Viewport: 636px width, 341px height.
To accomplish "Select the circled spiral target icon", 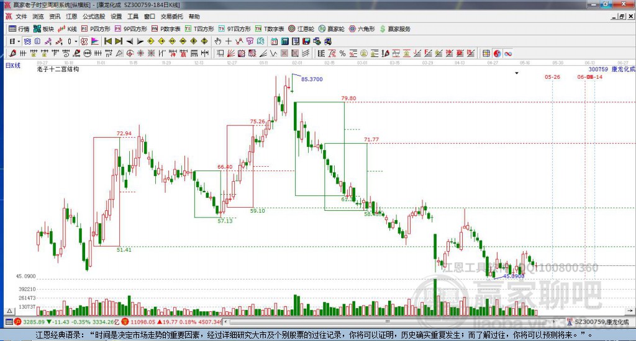I will pyautogui.click(x=130, y=53).
